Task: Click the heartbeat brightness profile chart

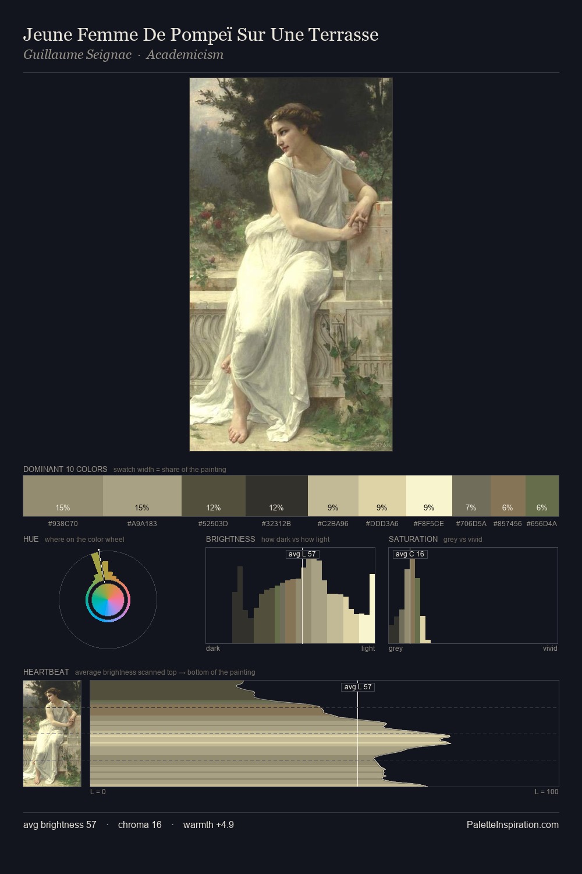Action: point(324,734)
